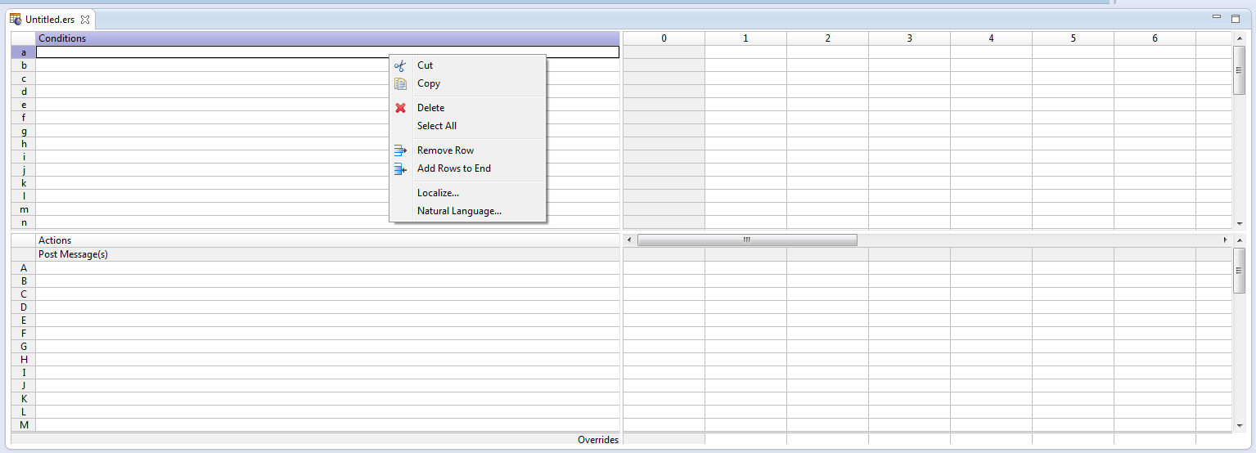The height and width of the screenshot is (453, 1256).
Task: Click rule column header 2
Action: 827,38
